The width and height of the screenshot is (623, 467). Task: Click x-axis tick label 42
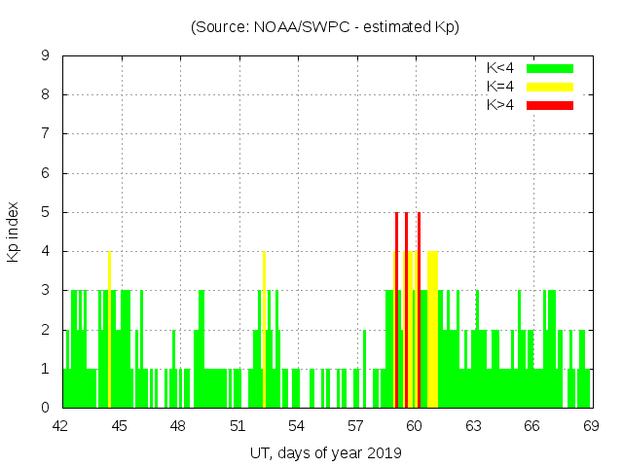(x=60, y=426)
